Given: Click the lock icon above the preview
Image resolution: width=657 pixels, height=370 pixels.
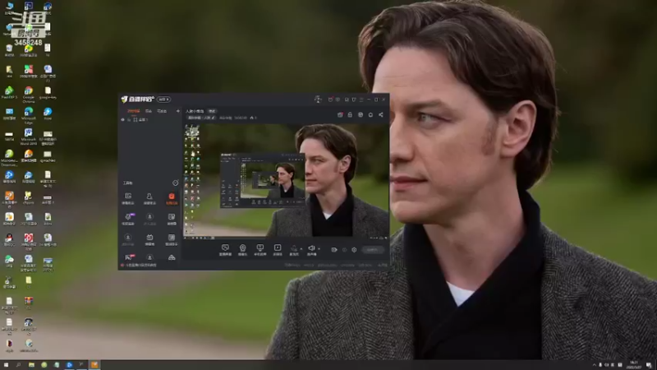Looking at the screenshot, I should (x=350, y=114).
